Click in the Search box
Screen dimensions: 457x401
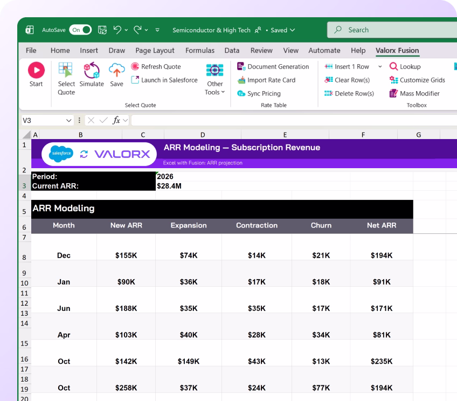pos(392,30)
